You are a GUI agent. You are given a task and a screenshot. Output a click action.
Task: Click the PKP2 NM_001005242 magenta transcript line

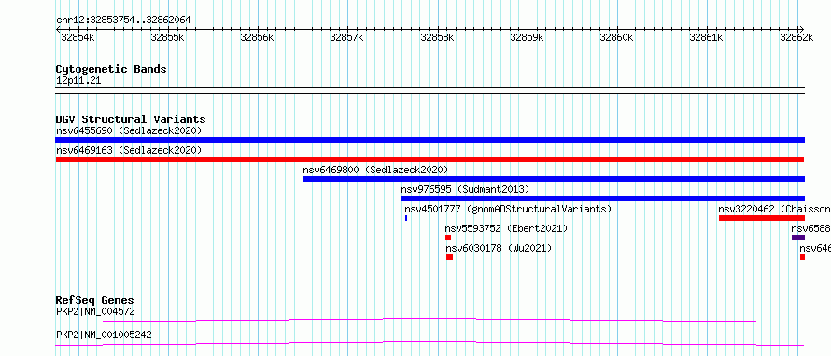click(430, 343)
